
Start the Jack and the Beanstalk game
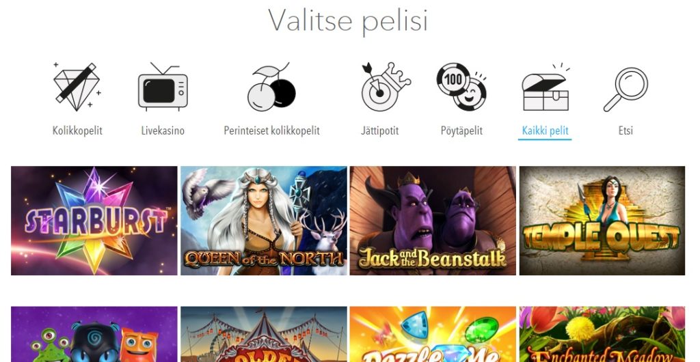(433, 221)
